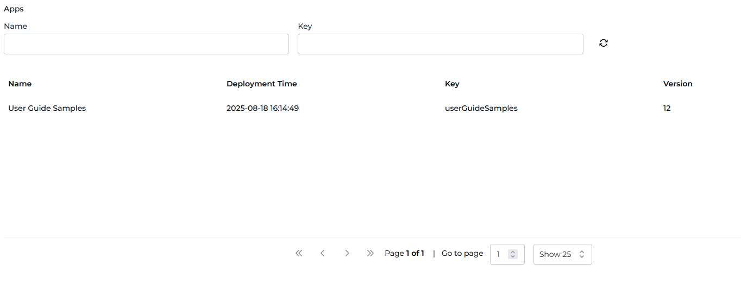Jump to the last page
Image resolution: width=741 pixels, height=283 pixels.
370,253
